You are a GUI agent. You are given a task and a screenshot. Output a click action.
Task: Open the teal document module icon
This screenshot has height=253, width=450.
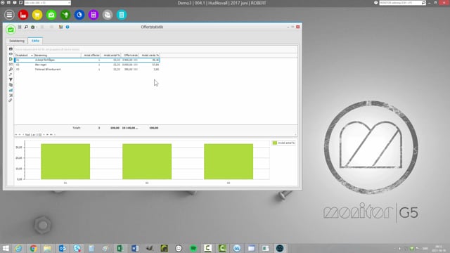[122, 15]
